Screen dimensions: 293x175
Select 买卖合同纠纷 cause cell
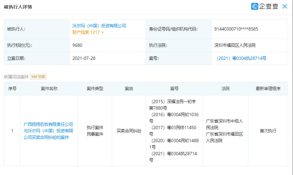point(129,131)
